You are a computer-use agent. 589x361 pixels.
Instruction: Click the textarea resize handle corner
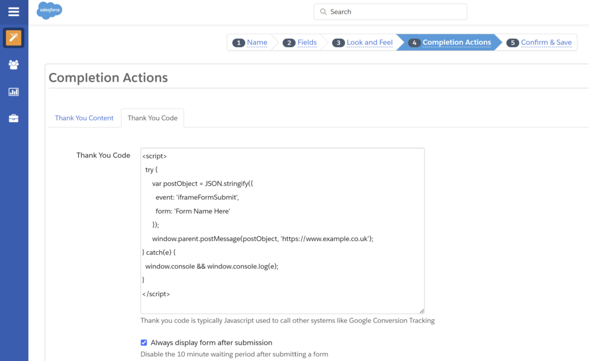[x=422, y=311]
